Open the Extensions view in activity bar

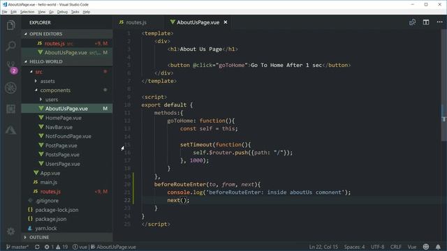pos(11,109)
